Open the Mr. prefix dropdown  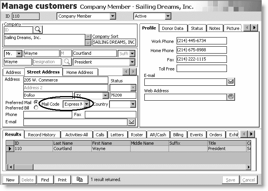[19, 54]
